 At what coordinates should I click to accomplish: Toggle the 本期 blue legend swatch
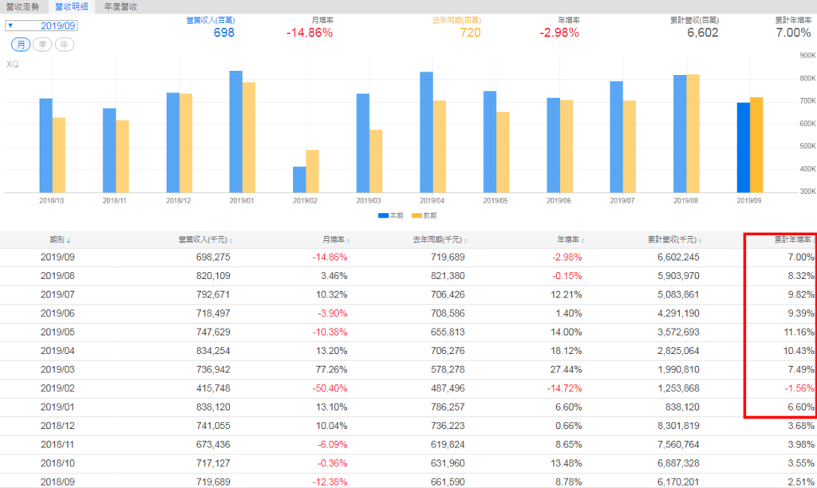pos(383,215)
